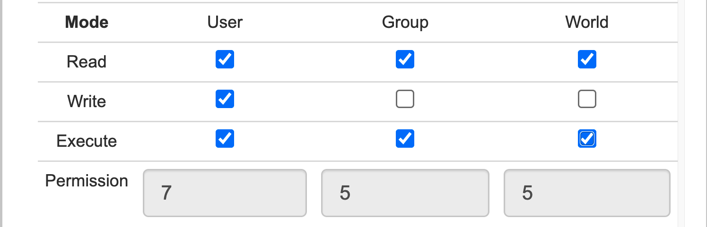Screen dimensions: 707x227
Task: Click the Group column header
Action: pos(405,22)
